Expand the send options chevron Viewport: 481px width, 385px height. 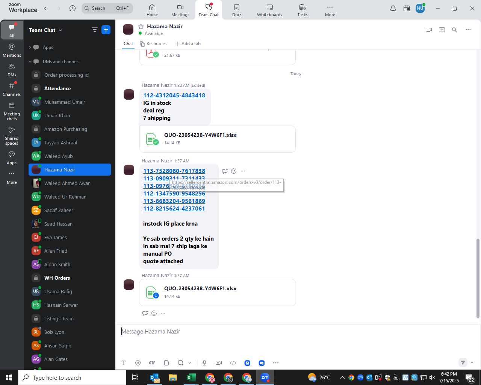click(x=472, y=362)
